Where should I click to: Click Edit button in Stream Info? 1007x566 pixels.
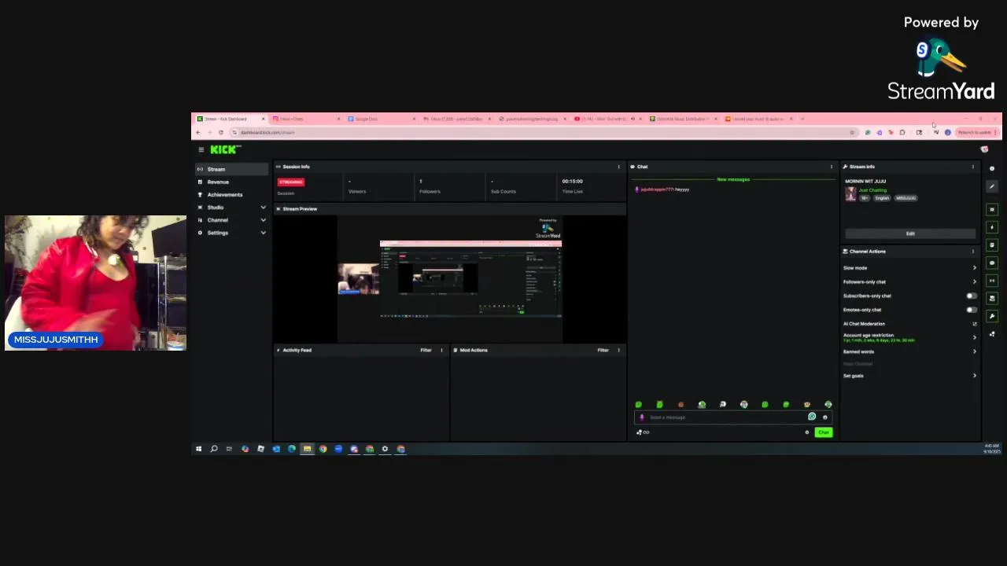click(910, 233)
